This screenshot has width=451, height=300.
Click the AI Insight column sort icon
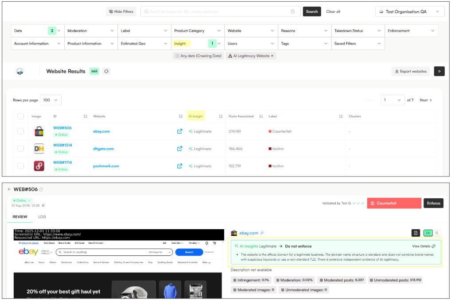(x=221, y=116)
